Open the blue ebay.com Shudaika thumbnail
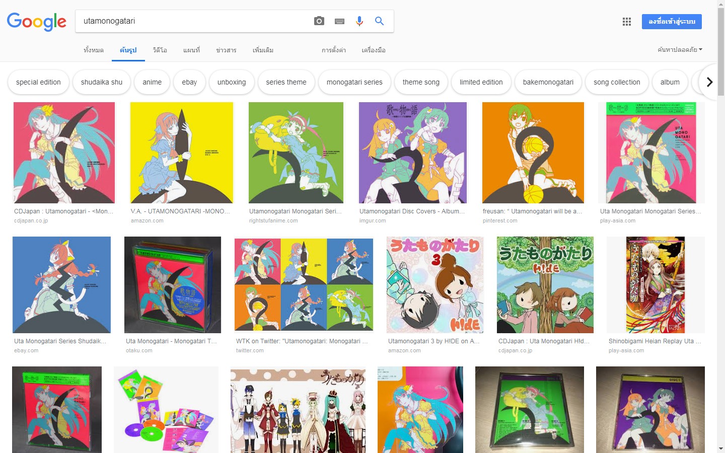The image size is (725, 453). pos(61,285)
